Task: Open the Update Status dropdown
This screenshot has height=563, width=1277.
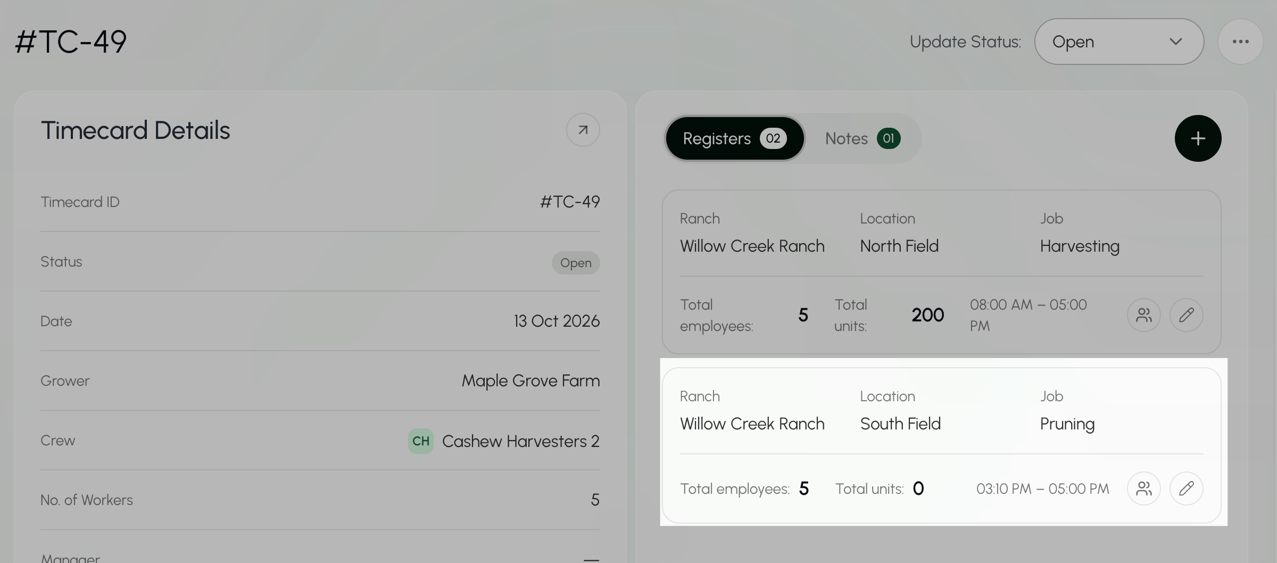Action: (1119, 42)
